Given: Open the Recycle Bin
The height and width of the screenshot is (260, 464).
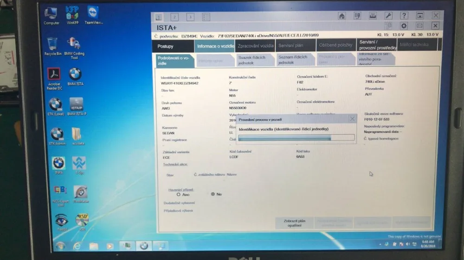Looking at the screenshot, I should pyautogui.click(x=53, y=46).
